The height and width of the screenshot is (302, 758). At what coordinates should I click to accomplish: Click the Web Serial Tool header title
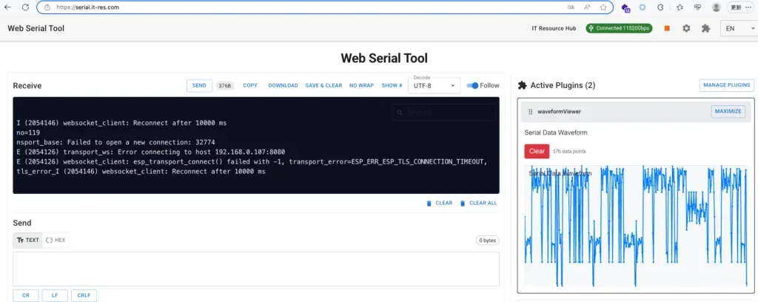coord(36,29)
